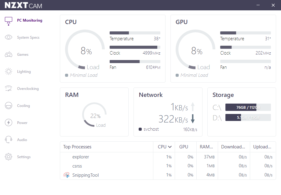Click the 610RPM fan speed value

(x=153, y=67)
